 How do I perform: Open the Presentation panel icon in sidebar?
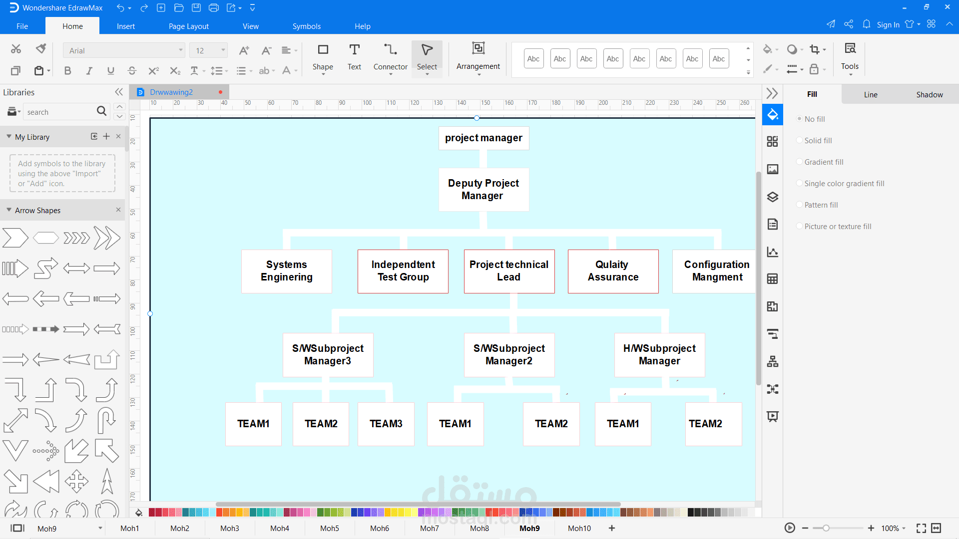(x=773, y=417)
